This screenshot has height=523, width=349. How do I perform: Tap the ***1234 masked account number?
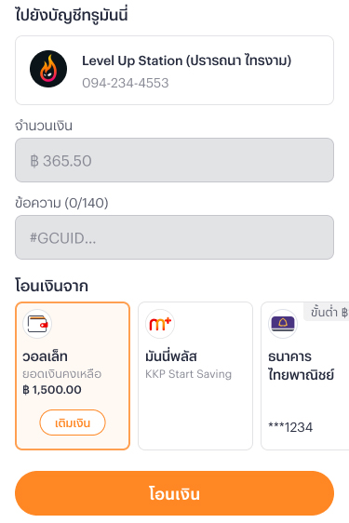pyautogui.click(x=290, y=427)
